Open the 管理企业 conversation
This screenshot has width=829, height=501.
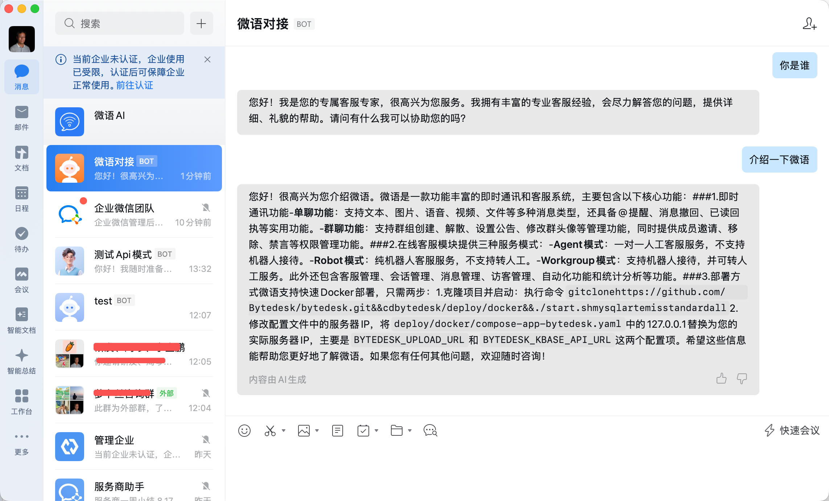pyautogui.click(x=134, y=447)
